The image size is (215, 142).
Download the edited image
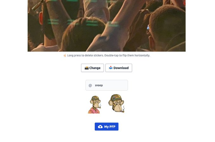(119, 68)
